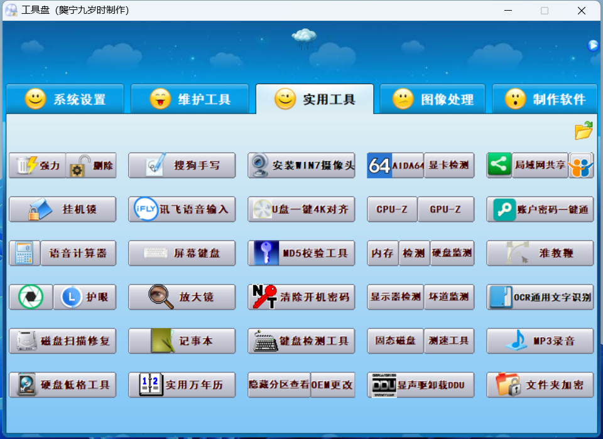
Task: Click the green LAN share icon
Action: pos(499,166)
